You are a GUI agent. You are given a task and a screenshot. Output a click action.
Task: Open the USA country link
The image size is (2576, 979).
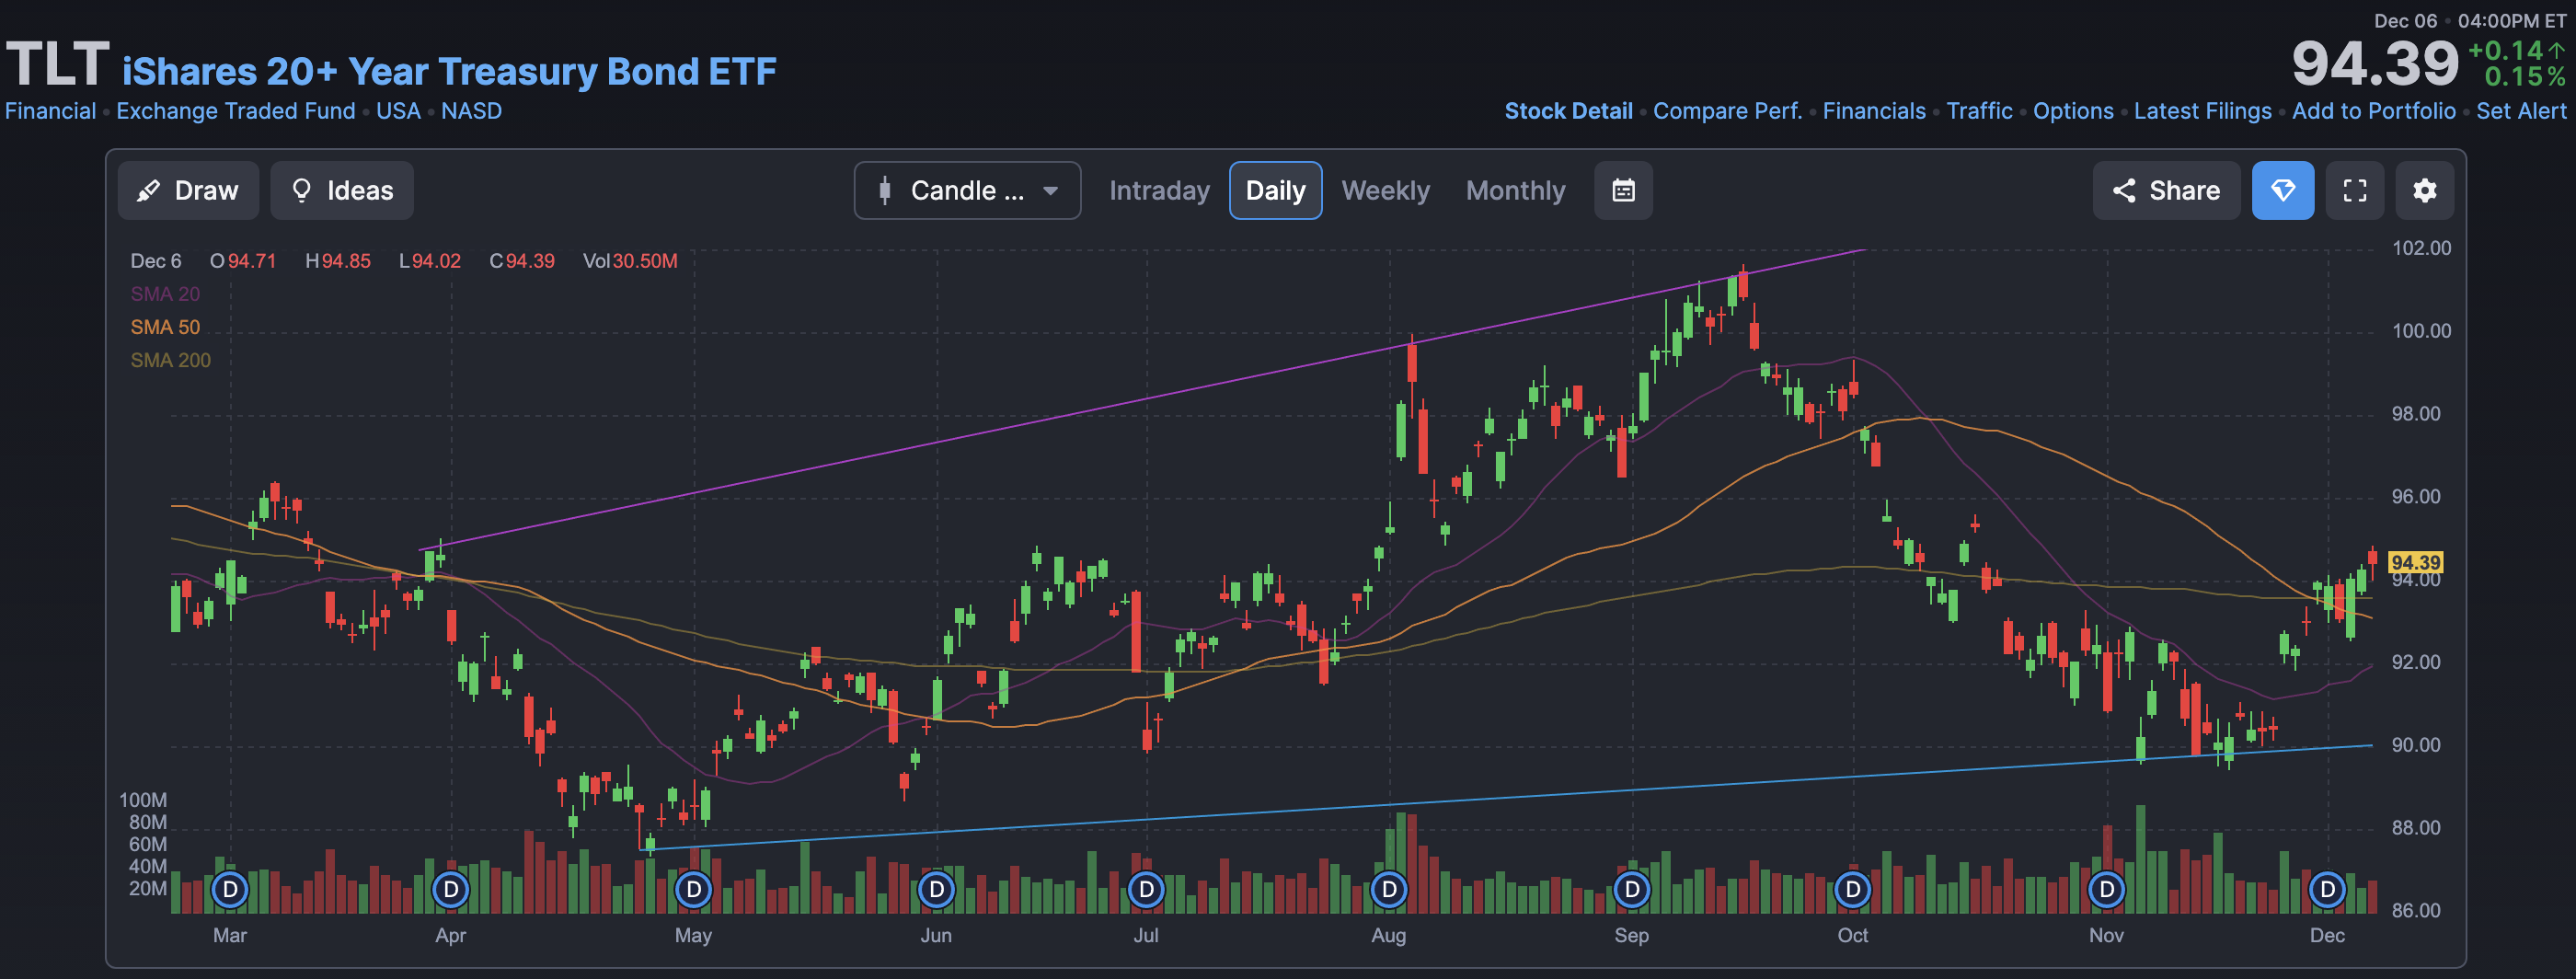tap(398, 111)
